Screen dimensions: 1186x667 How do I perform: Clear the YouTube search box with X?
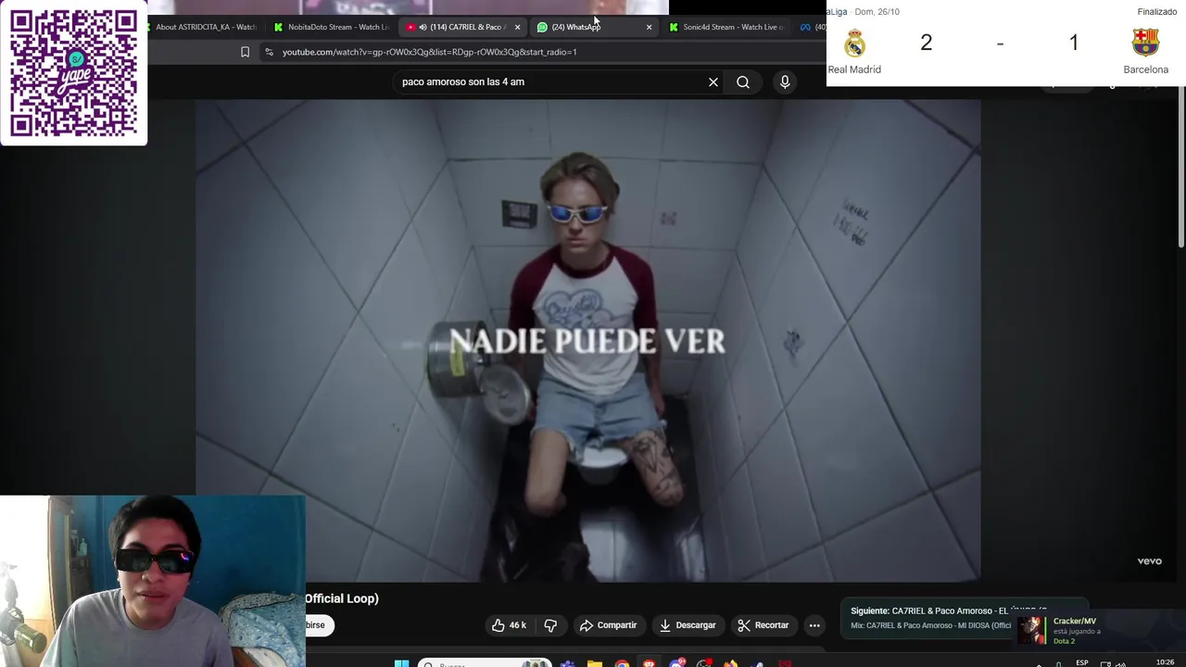(713, 82)
